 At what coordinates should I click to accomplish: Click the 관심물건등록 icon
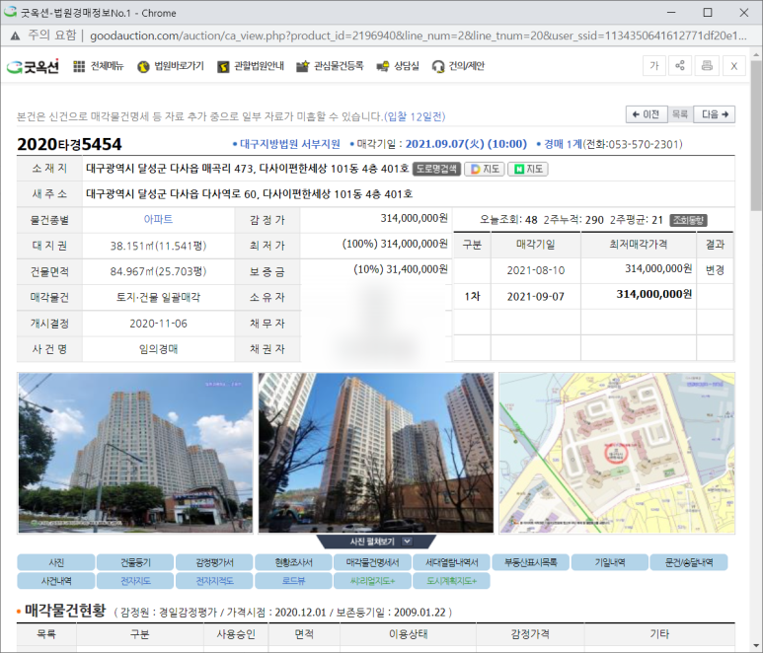(x=304, y=66)
